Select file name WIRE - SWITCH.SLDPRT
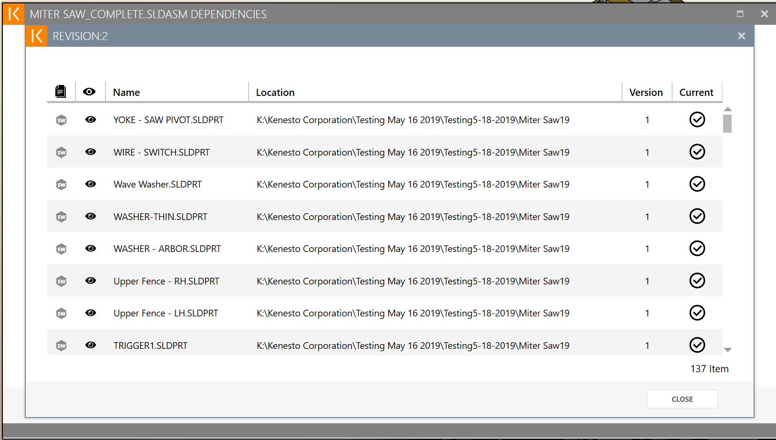The width and height of the screenshot is (776, 440). click(x=162, y=152)
